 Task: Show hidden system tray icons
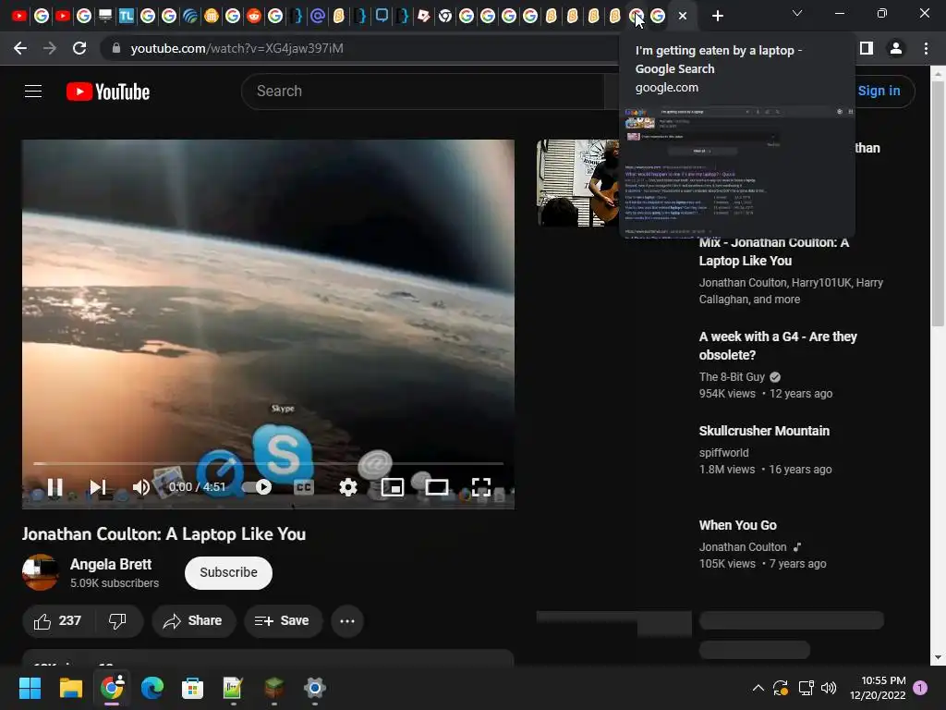pyautogui.click(x=758, y=688)
